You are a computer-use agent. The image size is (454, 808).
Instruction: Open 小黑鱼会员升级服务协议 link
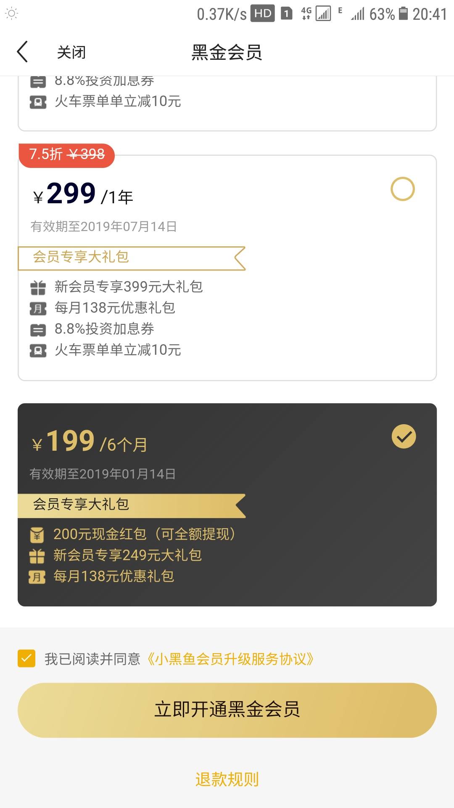230,659
